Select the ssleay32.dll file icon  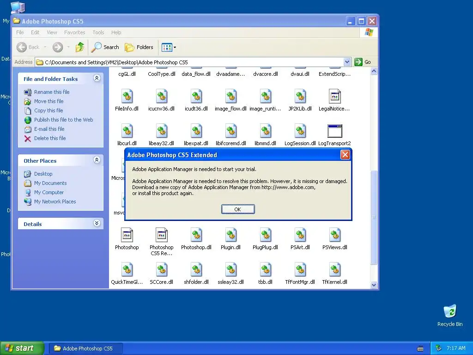(x=231, y=269)
